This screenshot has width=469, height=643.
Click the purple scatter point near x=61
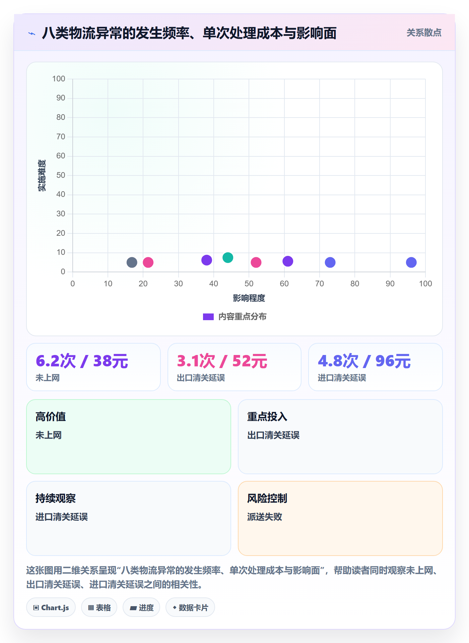click(288, 261)
